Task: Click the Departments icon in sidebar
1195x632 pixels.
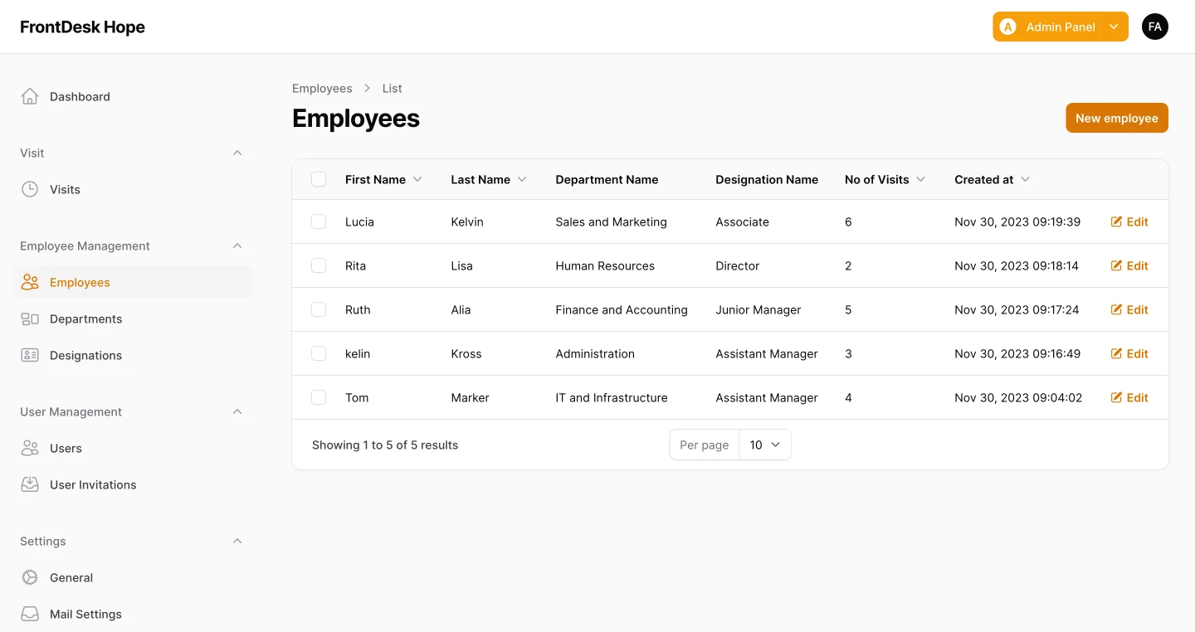Action: pyautogui.click(x=30, y=318)
